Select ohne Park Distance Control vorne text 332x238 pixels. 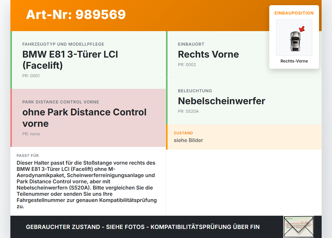click(x=84, y=118)
